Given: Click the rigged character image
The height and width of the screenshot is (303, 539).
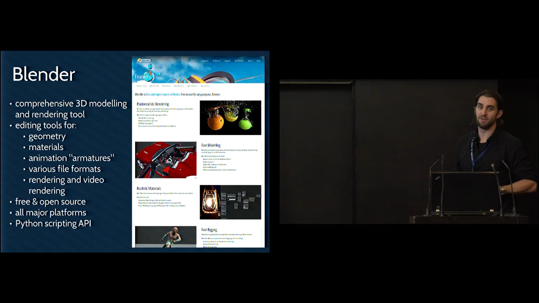Looking at the screenshot, I should [165, 237].
